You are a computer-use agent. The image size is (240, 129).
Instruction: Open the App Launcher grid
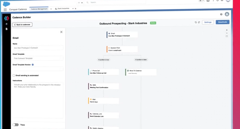click(x=5, y=10)
